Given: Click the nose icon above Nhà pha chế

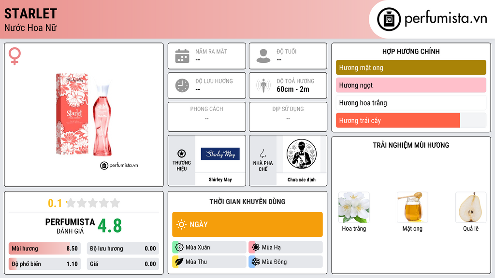Looking at the screenshot, I should pos(262,153).
